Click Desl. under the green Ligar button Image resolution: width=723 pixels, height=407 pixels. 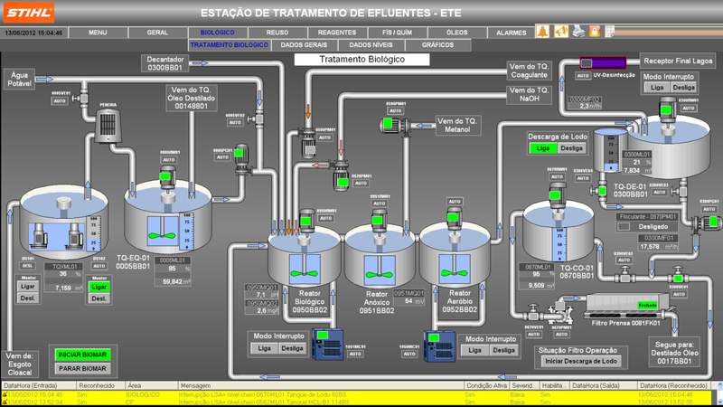point(99,298)
